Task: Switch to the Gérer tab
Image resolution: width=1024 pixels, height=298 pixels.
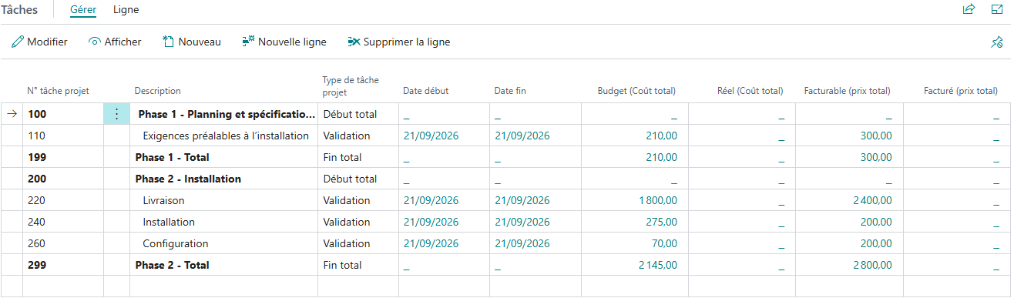Action: [x=82, y=10]
